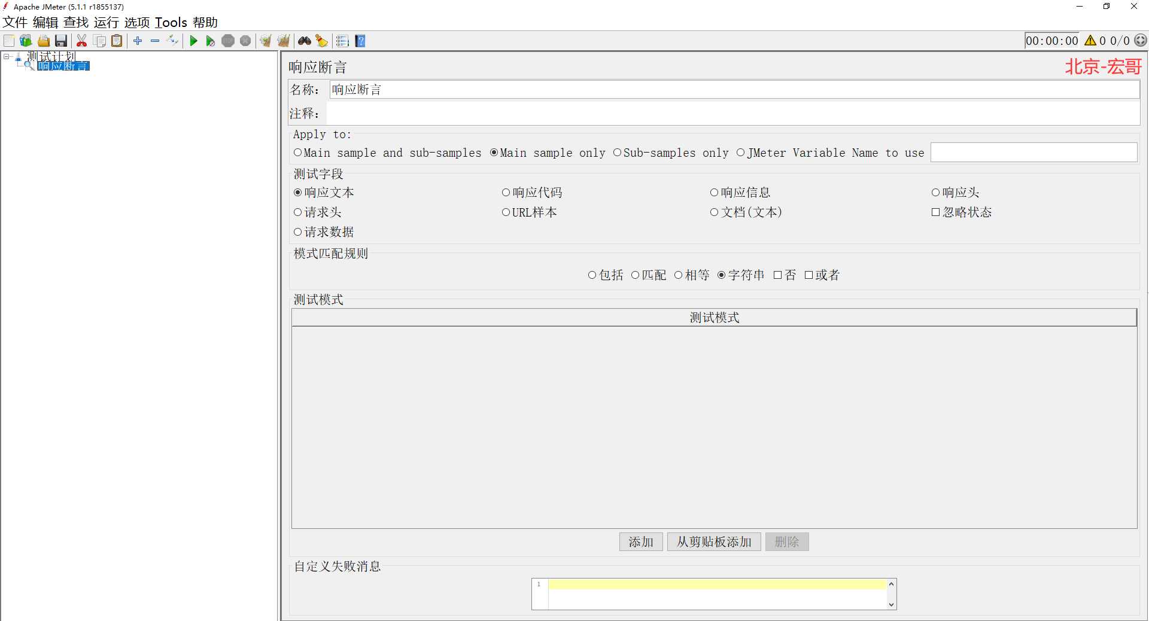Open the function helper list icon
The width and height of the screenshot is (1149, 621).
coord(342,41)
